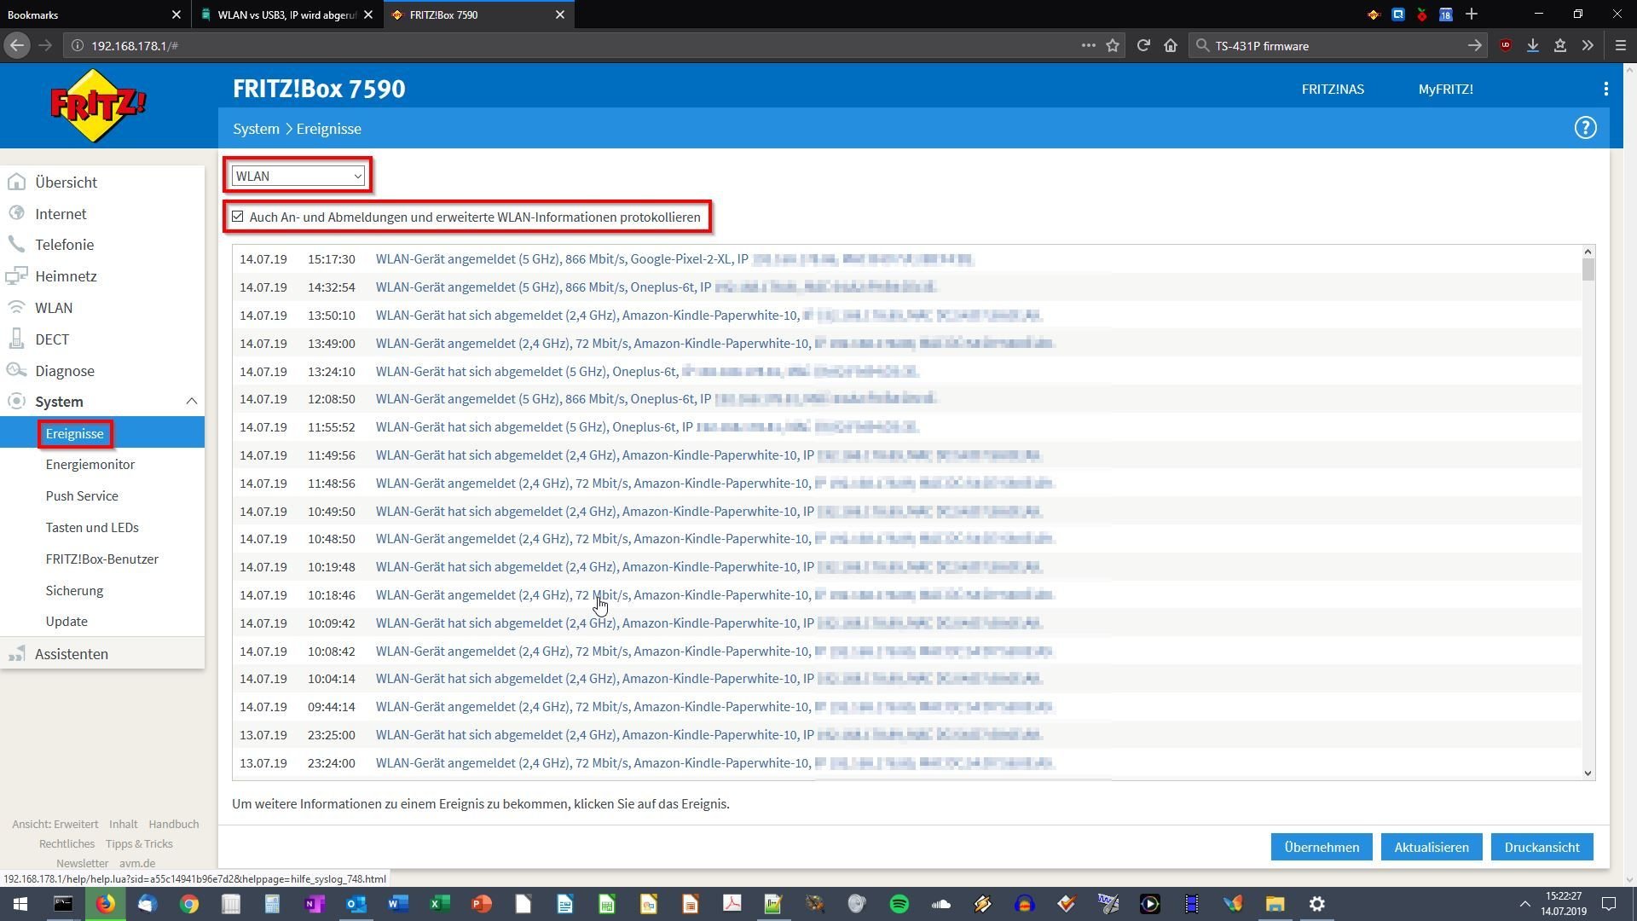Reload the page in Firefox
The image size is (1637, 921).
[1143, 46]
